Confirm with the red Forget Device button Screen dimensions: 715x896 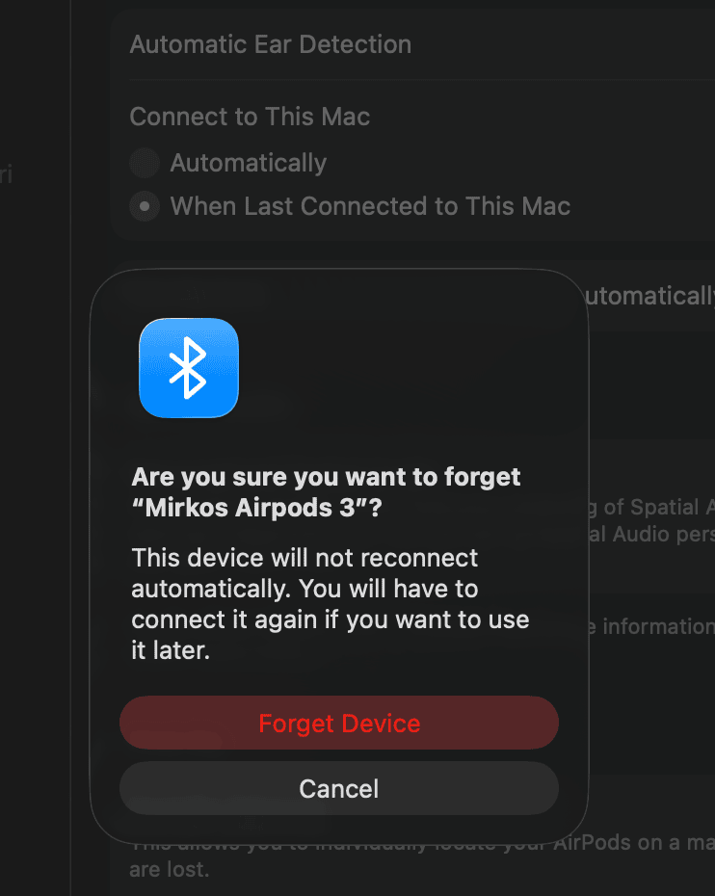pos(339,724)
